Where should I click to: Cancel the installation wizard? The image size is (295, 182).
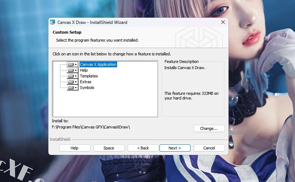coord(209,148)
